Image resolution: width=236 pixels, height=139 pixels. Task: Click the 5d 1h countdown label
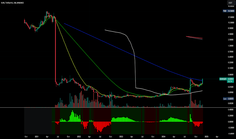(231, 81)
